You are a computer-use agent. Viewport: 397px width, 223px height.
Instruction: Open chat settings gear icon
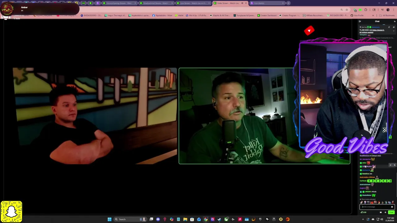point(386,212)
